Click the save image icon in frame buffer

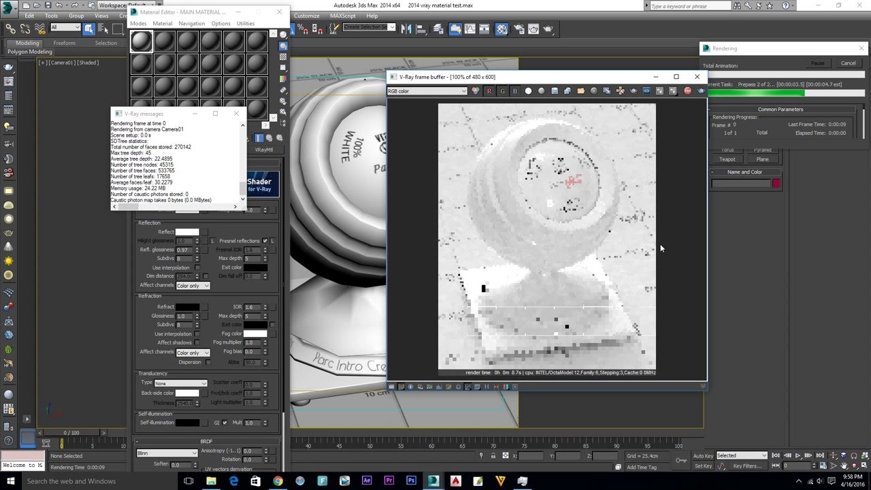click(x=555, y=91)
